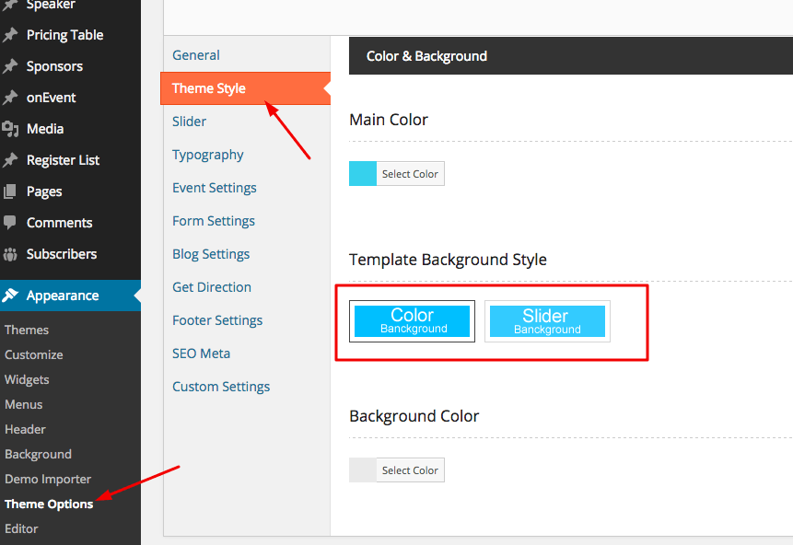The height and width of the screenshot is (545, 793).
Task: Click the pin icon next to Sponsors
Action: 10,66
